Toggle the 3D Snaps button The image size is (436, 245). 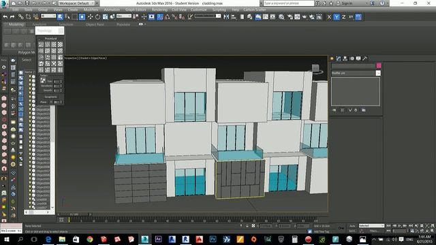pos(160,17)
